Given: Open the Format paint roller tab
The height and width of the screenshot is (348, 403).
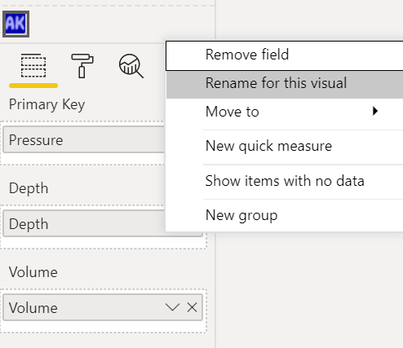Looking at the screenshot, I should point(82,65).
